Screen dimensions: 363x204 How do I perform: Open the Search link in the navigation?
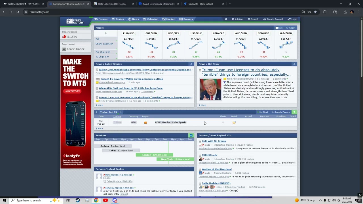253,19
